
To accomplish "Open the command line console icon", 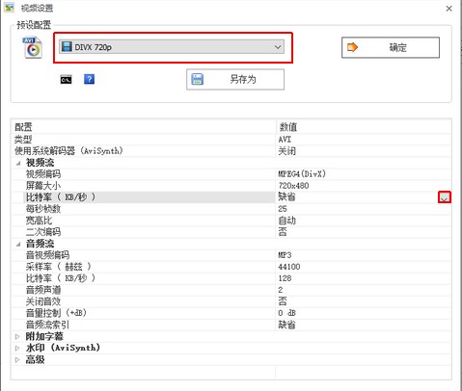I will pyautogui.click(x=67, y=80).
